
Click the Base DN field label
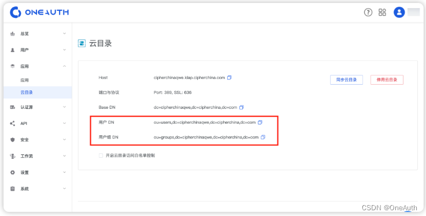click(107, 108)
